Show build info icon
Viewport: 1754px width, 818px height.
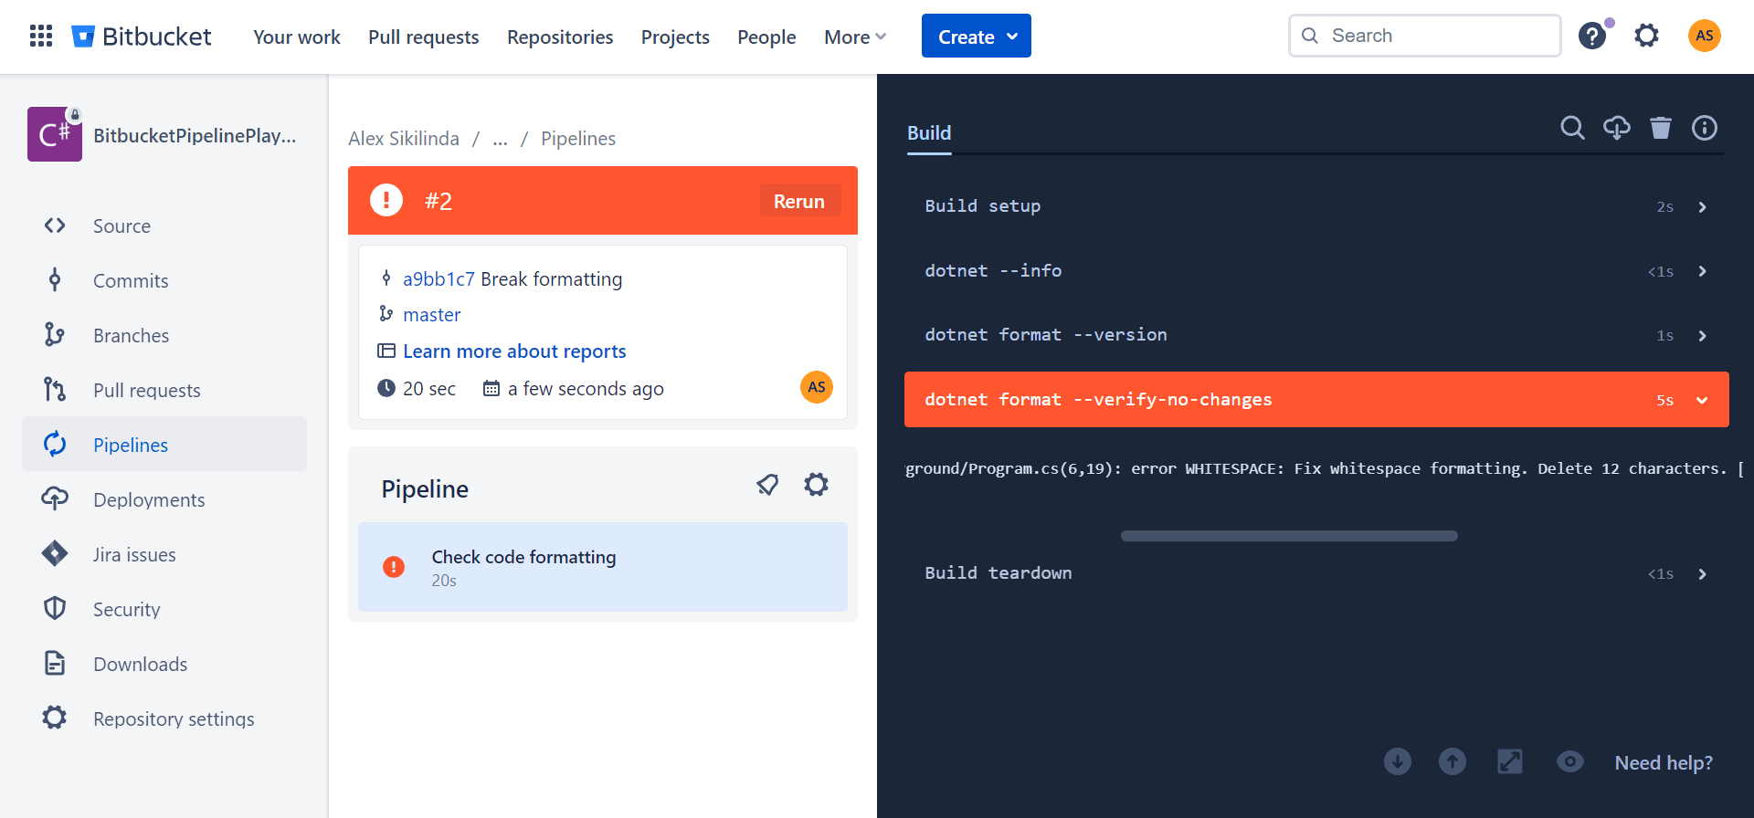(1705, 128)
